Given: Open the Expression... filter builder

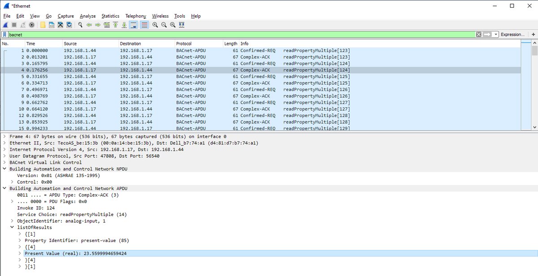Looking at the screenshot, I should [512, 34].
